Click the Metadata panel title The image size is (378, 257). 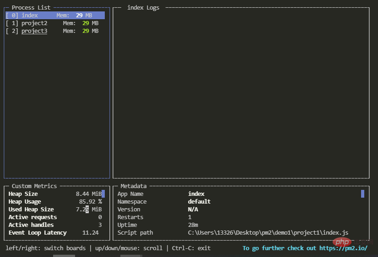134,186
